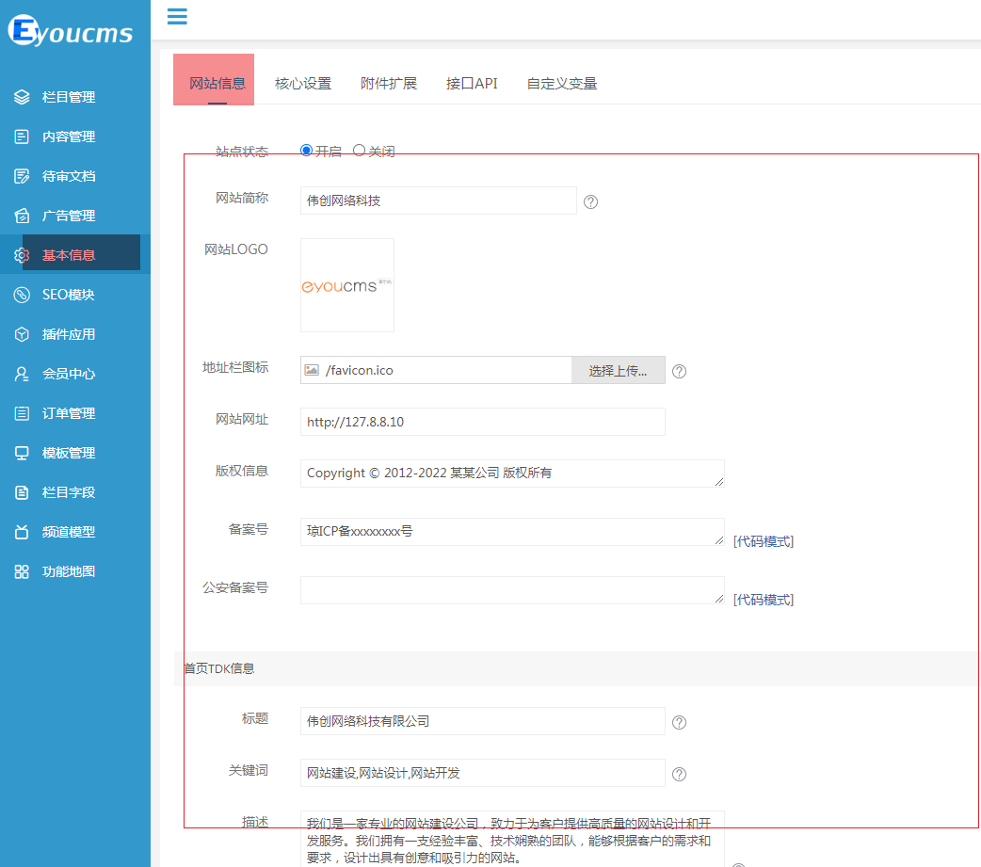Open the 网站信息 tab

pyautogui.click(x=217, y=83)
